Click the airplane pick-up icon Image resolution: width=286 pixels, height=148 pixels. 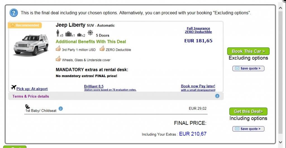(x=13, y=87)
